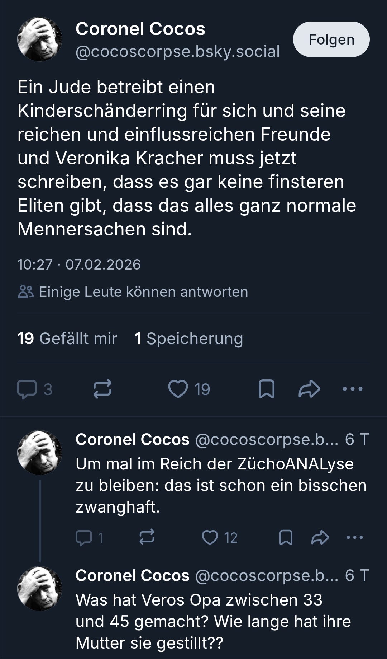
Task: Open @cocoscorpse.bsky.social handle in header
Action: tap(177, 52)
